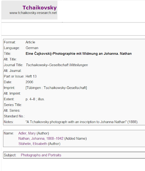
Task: Click the Notes text about Johanna Nathan
Action: tap(82, 122)
